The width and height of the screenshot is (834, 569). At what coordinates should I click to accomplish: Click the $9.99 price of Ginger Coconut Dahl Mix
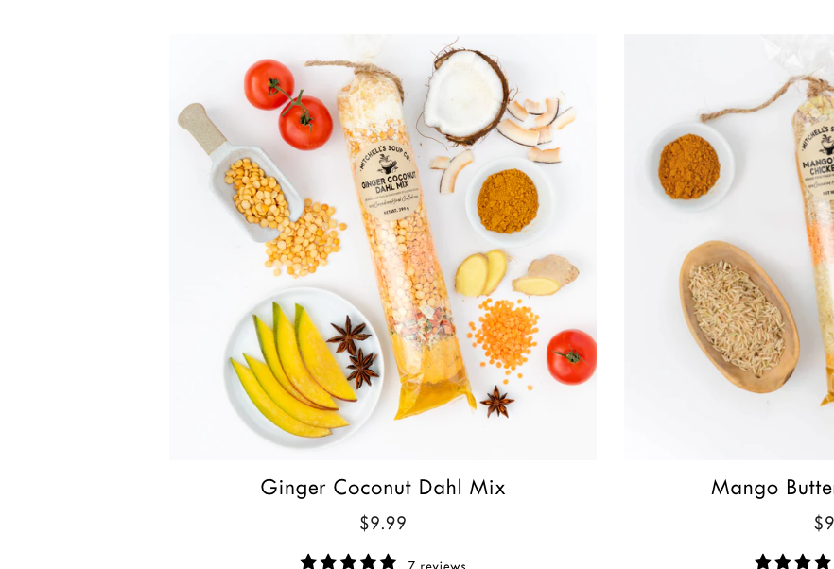(383, 524)
